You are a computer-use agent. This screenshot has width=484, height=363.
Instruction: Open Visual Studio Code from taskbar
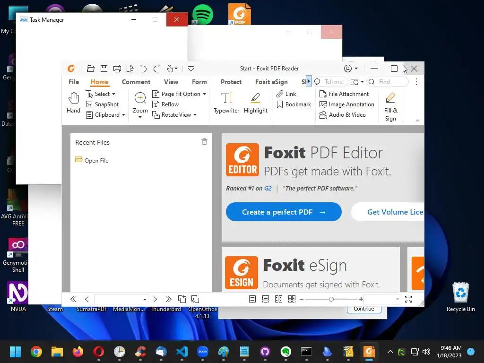[x=182, y=352]
